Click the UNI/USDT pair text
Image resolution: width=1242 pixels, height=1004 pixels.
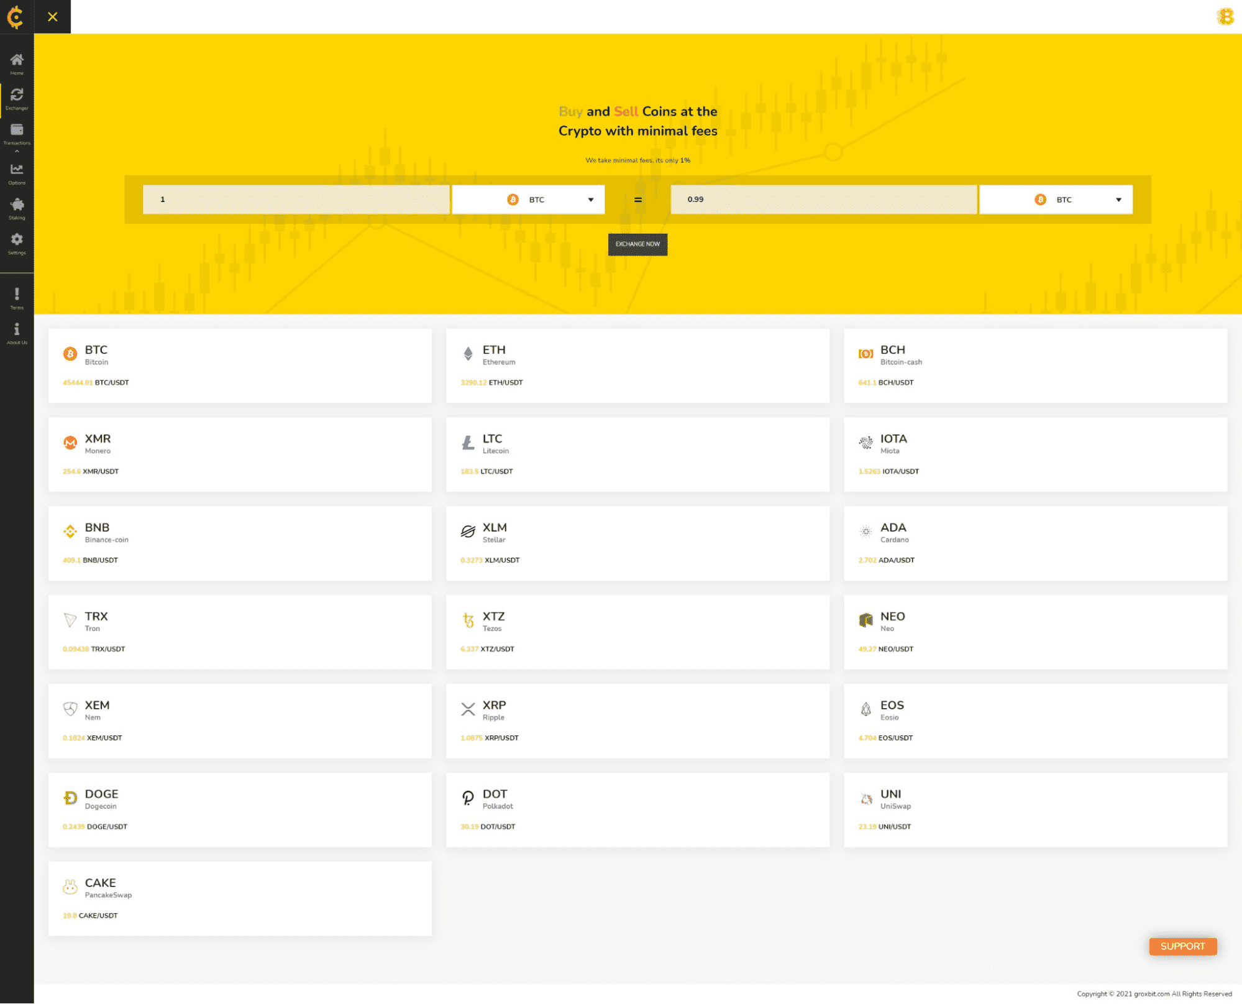pyautogui.click(x=894, y=827)
